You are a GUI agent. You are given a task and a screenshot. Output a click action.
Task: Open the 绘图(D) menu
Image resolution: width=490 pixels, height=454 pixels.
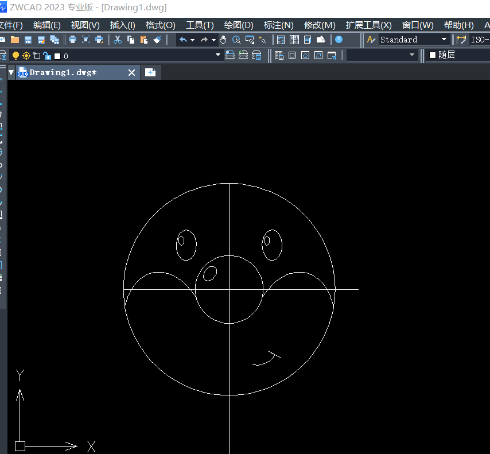[239, 25]
